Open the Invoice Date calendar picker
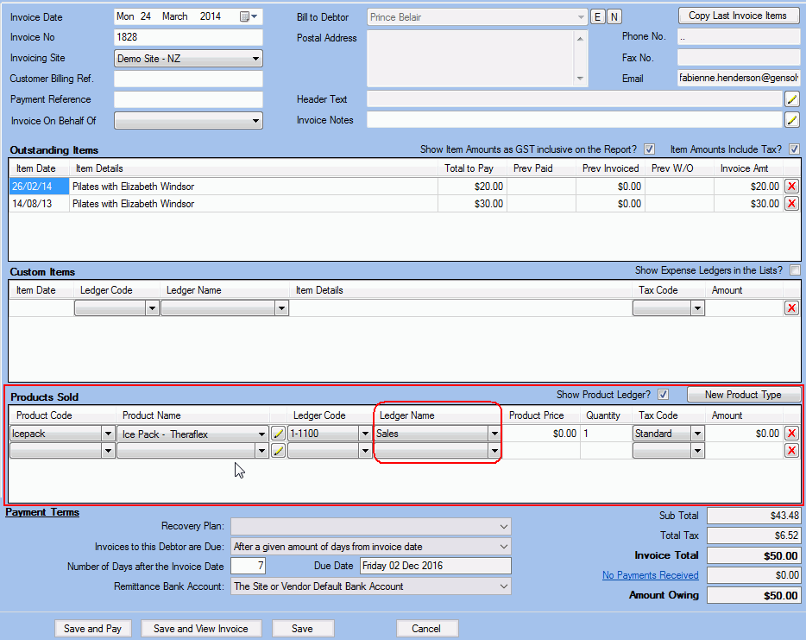The height and width of the screenshot is (640, 806). [x=249, y=16]
